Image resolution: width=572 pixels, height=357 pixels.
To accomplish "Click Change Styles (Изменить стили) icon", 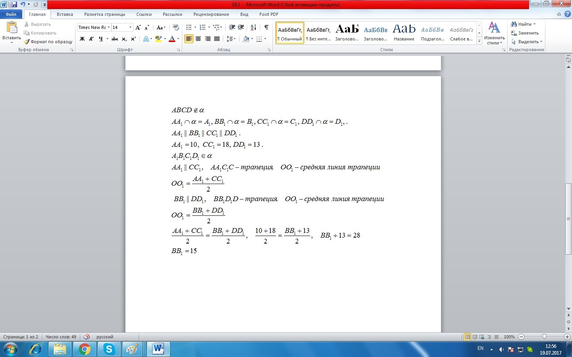I will pos(494,33).
